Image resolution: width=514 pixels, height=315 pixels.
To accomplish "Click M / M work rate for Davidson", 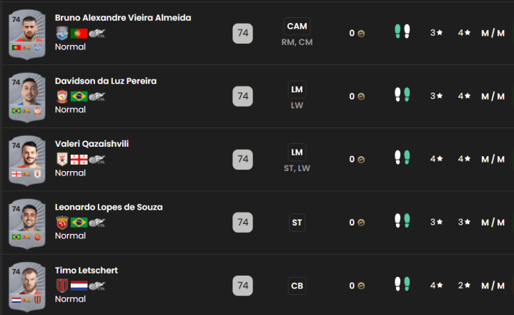I will pos(493,96).
